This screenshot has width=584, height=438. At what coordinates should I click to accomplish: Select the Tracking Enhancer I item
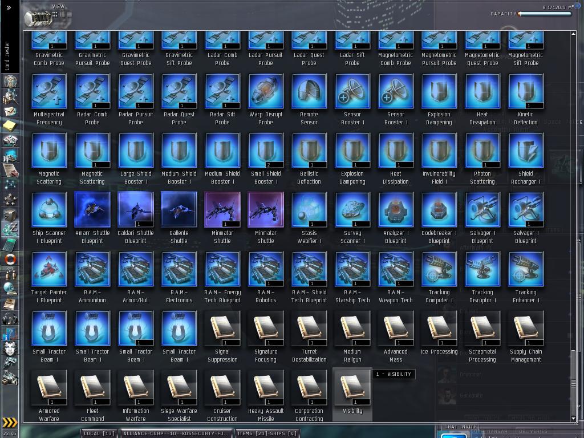pyautogui.click(x=525, y=278)
